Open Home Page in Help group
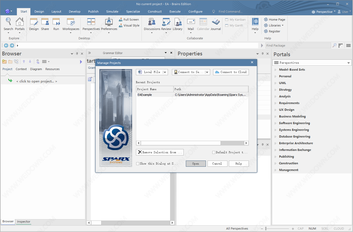This screenshot has height=232, width=353. pos(274,20)
